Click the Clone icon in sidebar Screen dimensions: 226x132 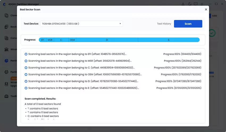coord(6,15)
